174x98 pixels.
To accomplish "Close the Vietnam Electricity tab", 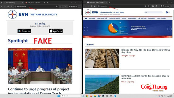I will coord(23,3).
